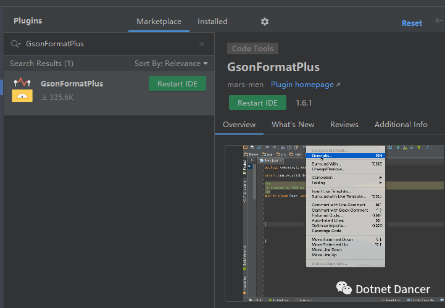The width and height of the screenshot is (445, 308).
Task: Click the mars-men vendor name
Action: (x=245, y=85)
